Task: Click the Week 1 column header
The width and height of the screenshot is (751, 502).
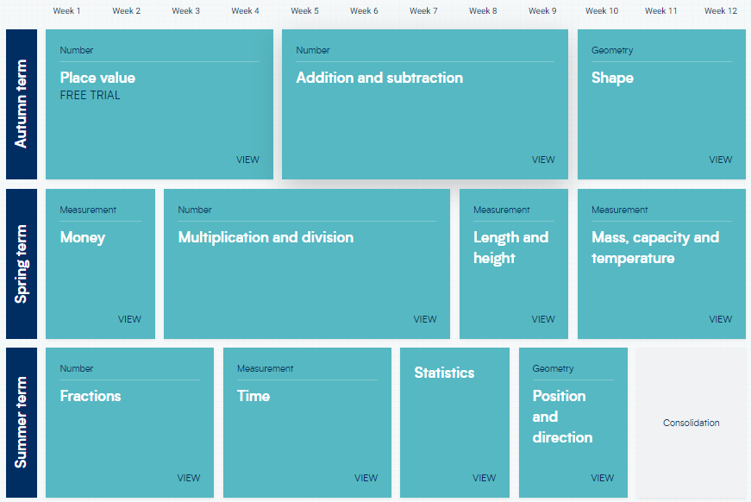Action: pyautogui.click(x=66, y=11)
